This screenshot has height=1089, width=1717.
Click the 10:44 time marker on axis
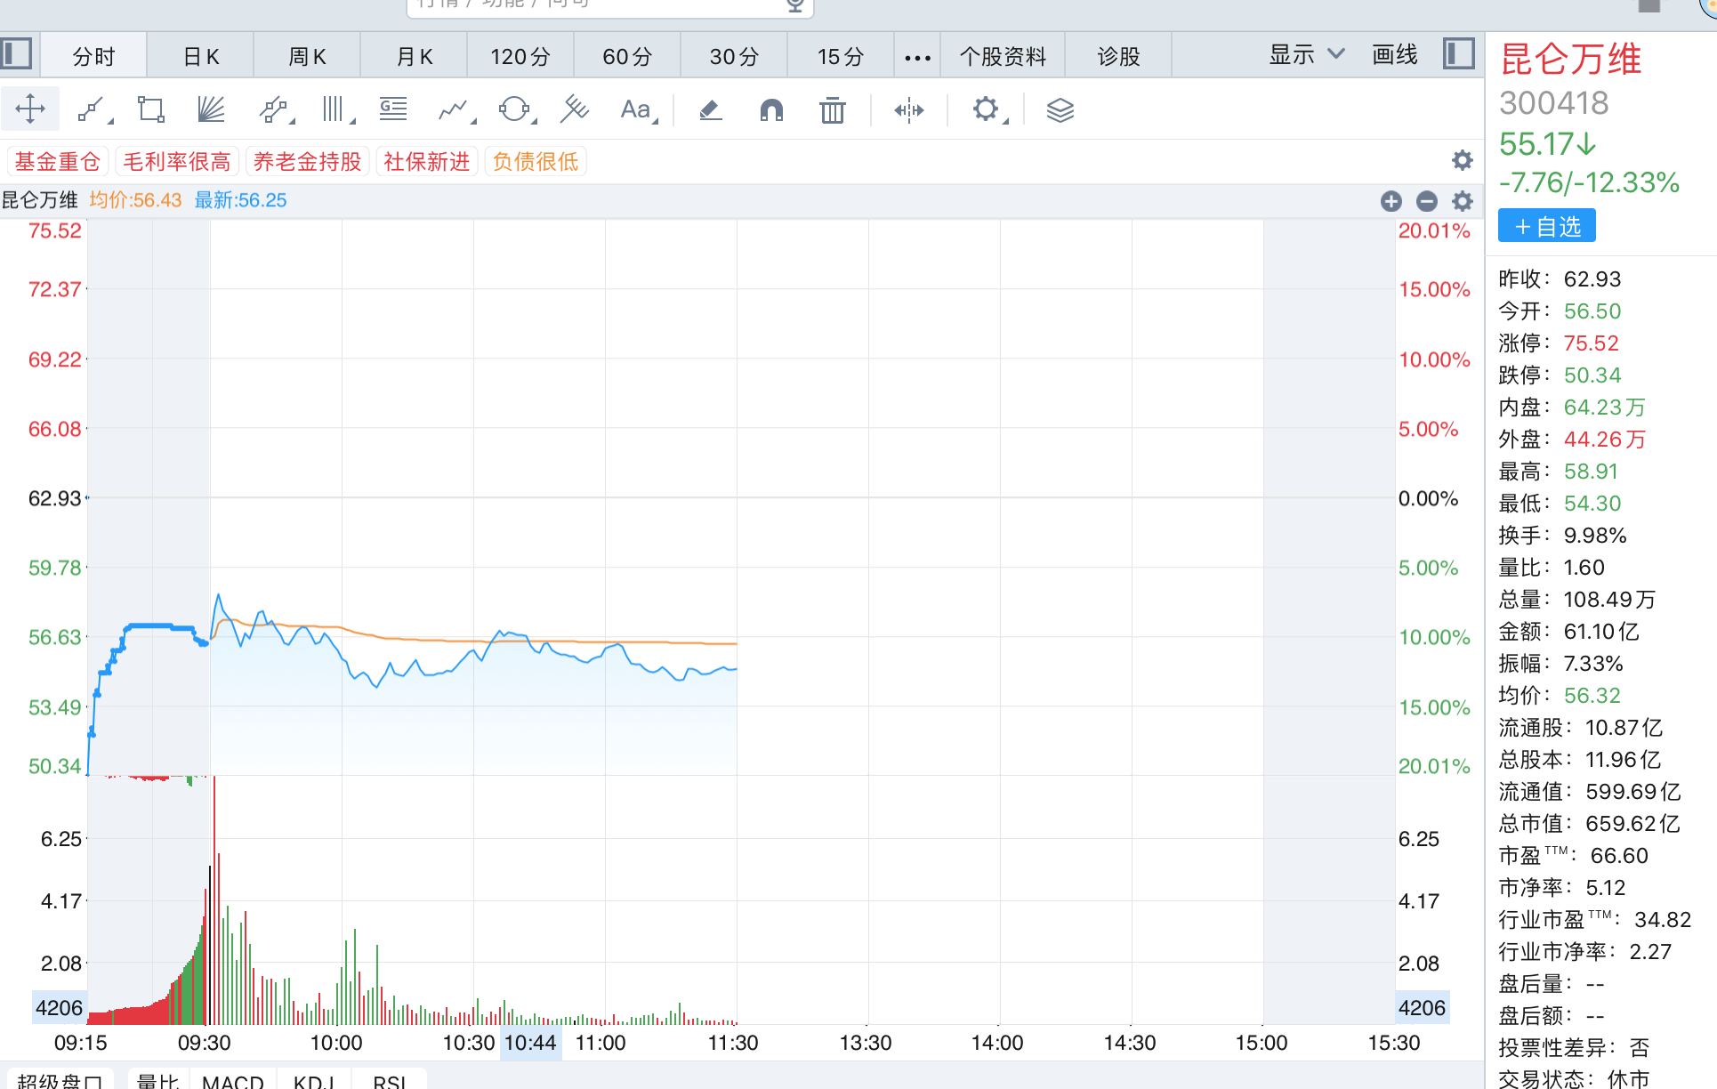point(530,1043)
